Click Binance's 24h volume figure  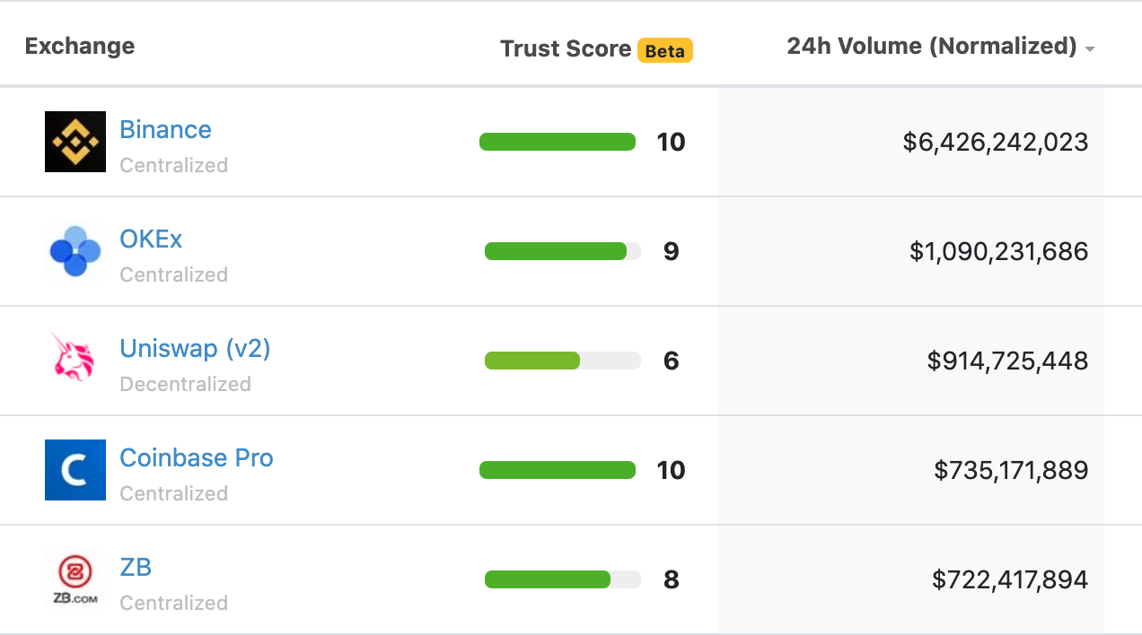click(995, 142)
